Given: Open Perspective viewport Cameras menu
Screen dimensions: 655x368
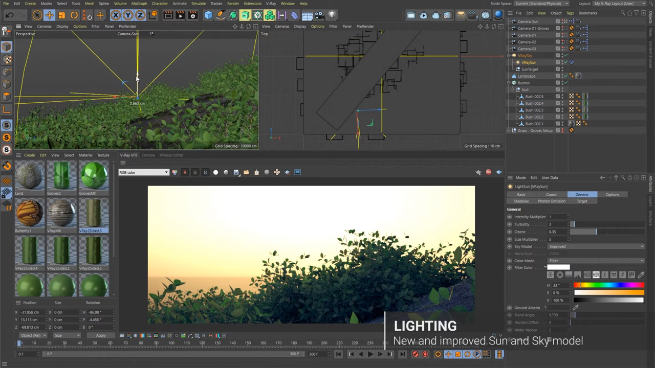Looking at the screenshot, I should [44, 26].
